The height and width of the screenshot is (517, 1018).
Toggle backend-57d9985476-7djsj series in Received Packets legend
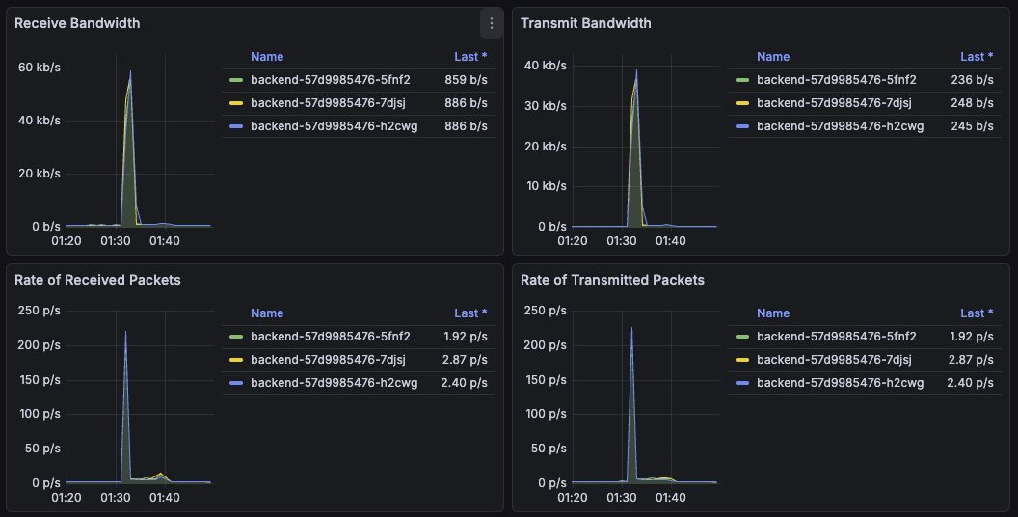(327, 360)
